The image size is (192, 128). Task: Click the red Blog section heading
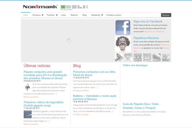pos(77,66)
